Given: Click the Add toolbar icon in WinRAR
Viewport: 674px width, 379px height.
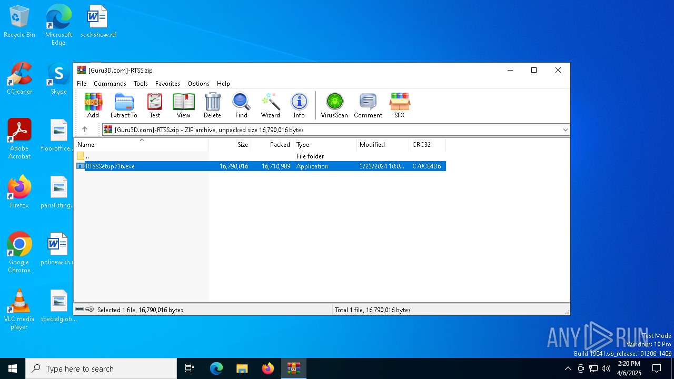Looking at the screenshot, I should pyautogui.click(x=93, y=105).
